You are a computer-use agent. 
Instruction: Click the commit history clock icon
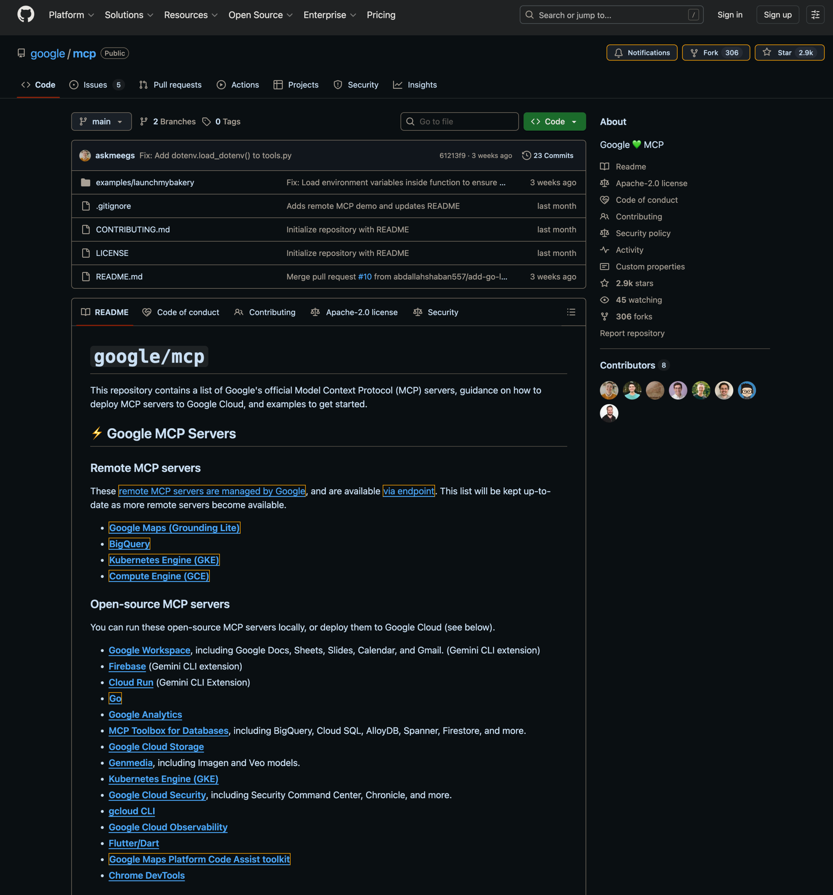pyautogui.click(x=526, y=155)
